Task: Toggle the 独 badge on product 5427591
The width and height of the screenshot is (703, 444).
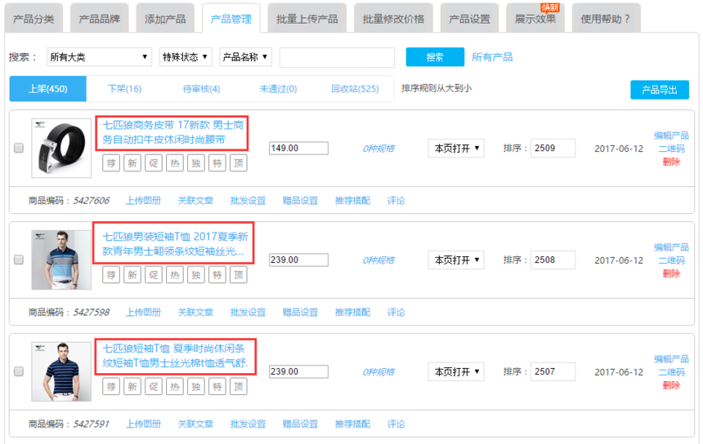Action: click(196, 386)
